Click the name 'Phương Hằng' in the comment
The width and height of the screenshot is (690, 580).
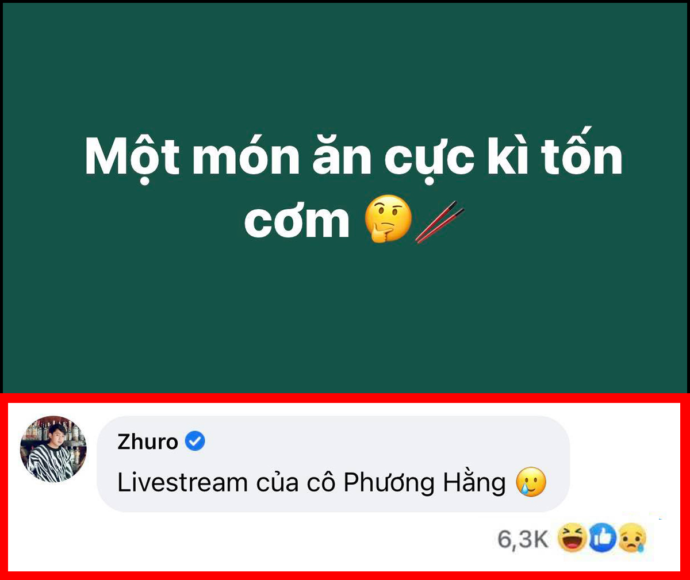425,483
